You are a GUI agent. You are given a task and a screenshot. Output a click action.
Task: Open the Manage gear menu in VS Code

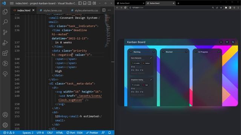coord(5,125)
